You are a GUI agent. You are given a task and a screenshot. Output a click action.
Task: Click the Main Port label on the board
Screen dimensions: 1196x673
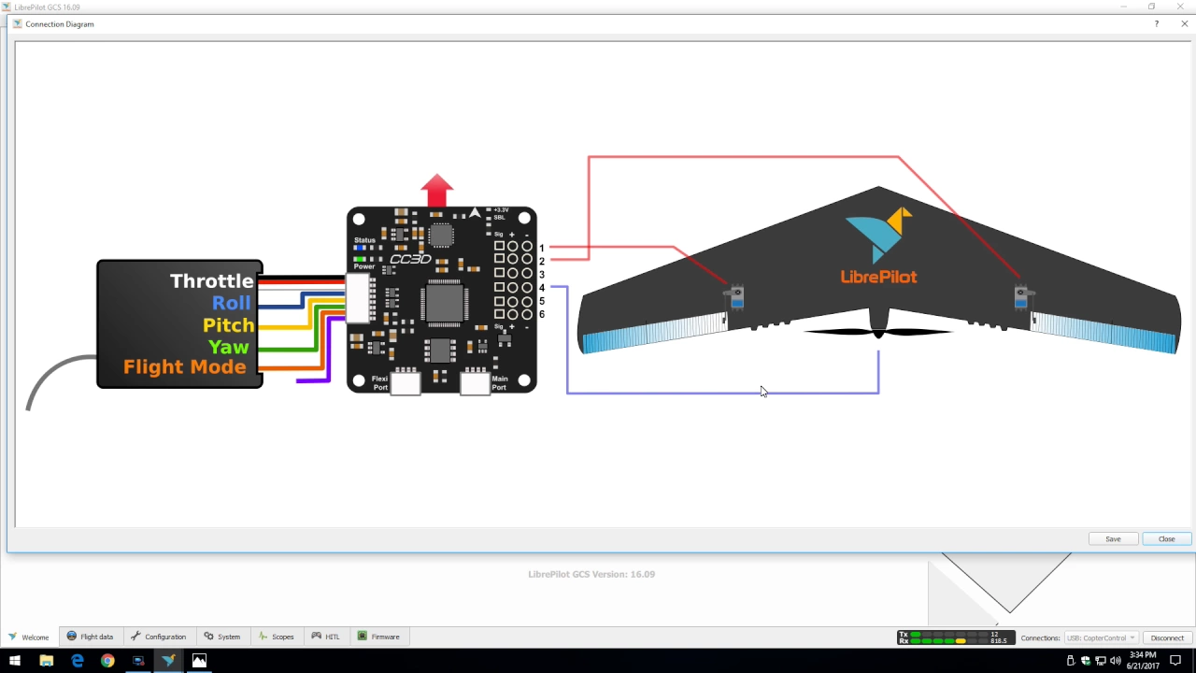pos(500,382)
